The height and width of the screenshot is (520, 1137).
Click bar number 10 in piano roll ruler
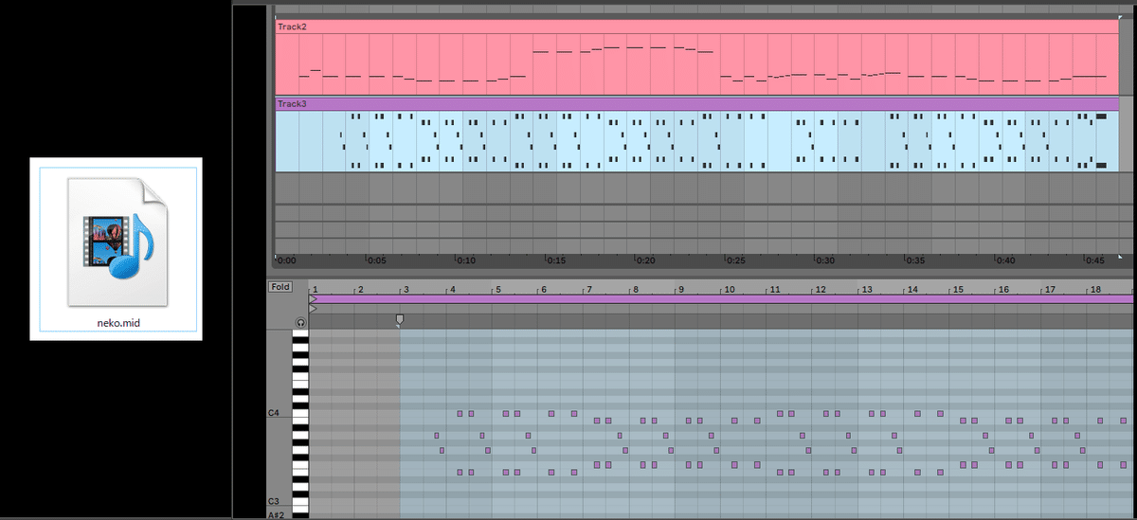click(x=729, y=288)
